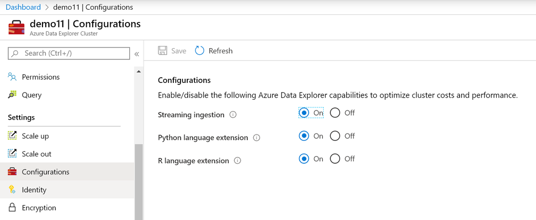This screenshot has height=220, width=536.
Task: Click the Scale out icon
Action: [x=12, y=154]
